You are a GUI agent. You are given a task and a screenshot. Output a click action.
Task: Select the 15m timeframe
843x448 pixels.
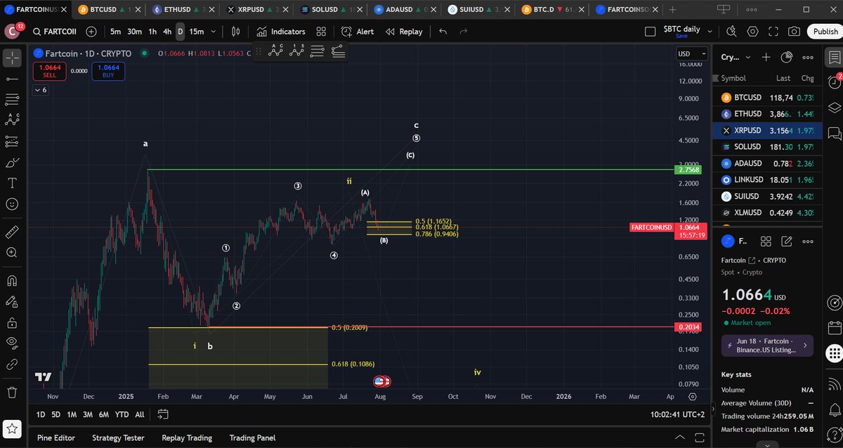click(197, 32)
